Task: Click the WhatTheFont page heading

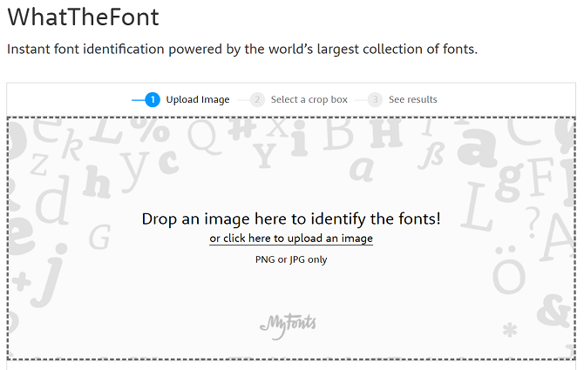Action: pyautogui.click(x=83, y=17)
